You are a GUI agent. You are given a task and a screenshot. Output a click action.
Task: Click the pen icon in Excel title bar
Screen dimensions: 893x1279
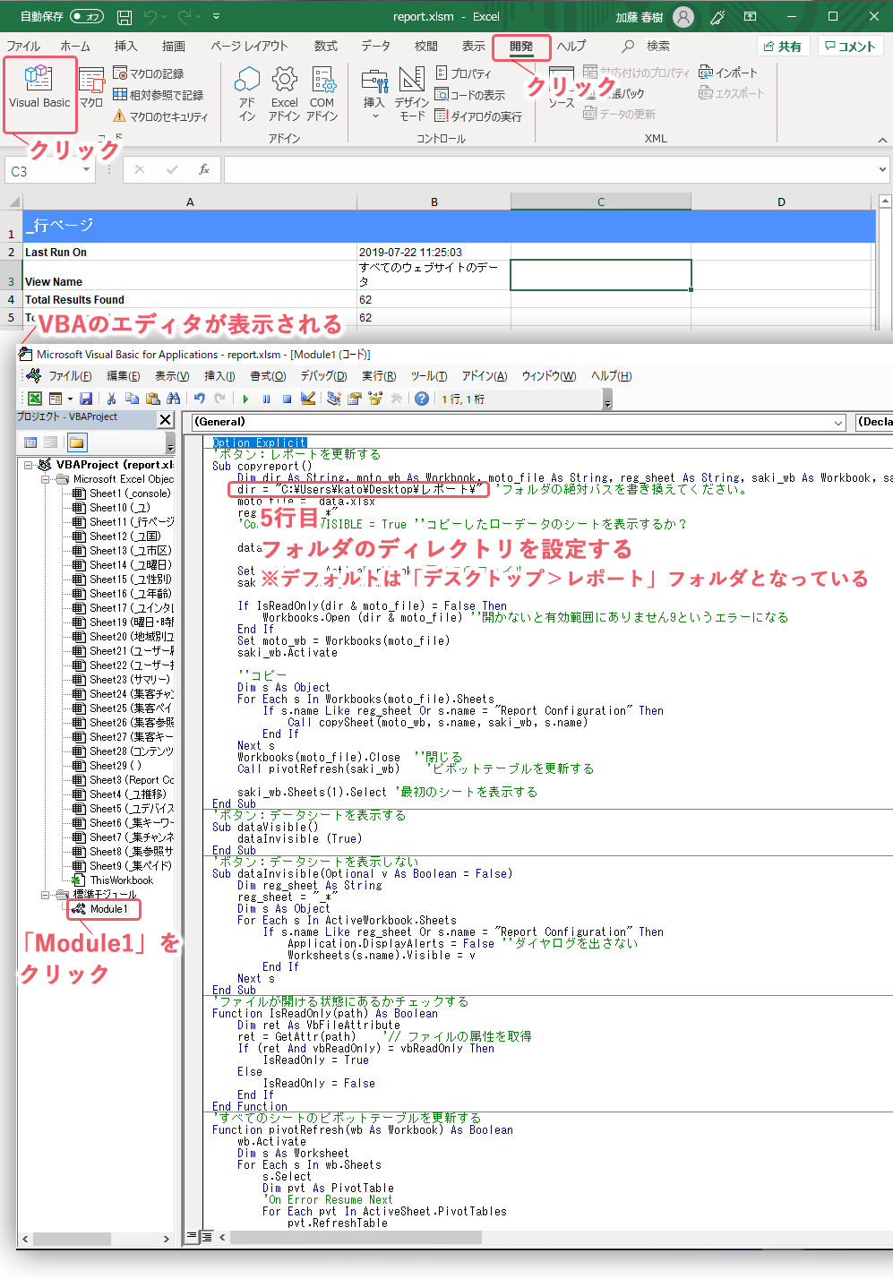[x=717, y=17]
